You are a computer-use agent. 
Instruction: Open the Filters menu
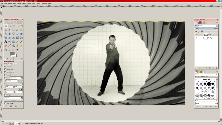[x=38, y=4]
